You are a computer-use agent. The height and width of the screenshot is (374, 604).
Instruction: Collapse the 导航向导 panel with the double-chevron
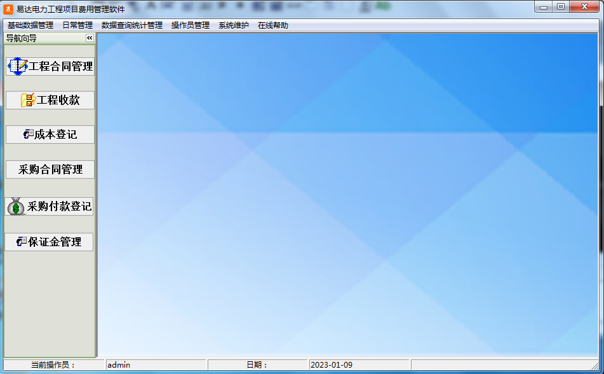pyautogui.click(x=90, y=38)
